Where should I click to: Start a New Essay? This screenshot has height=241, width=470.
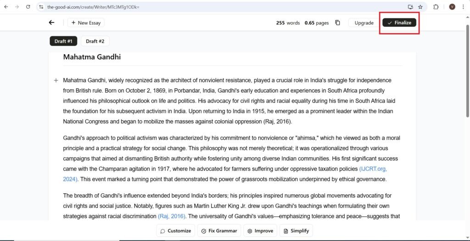pos(86,22)
